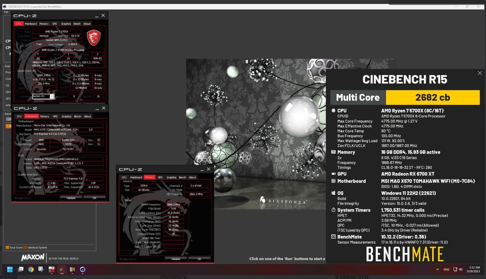
Task: Select Bench tab in the top CPU-Z window
Action: (x=77, y=24)
